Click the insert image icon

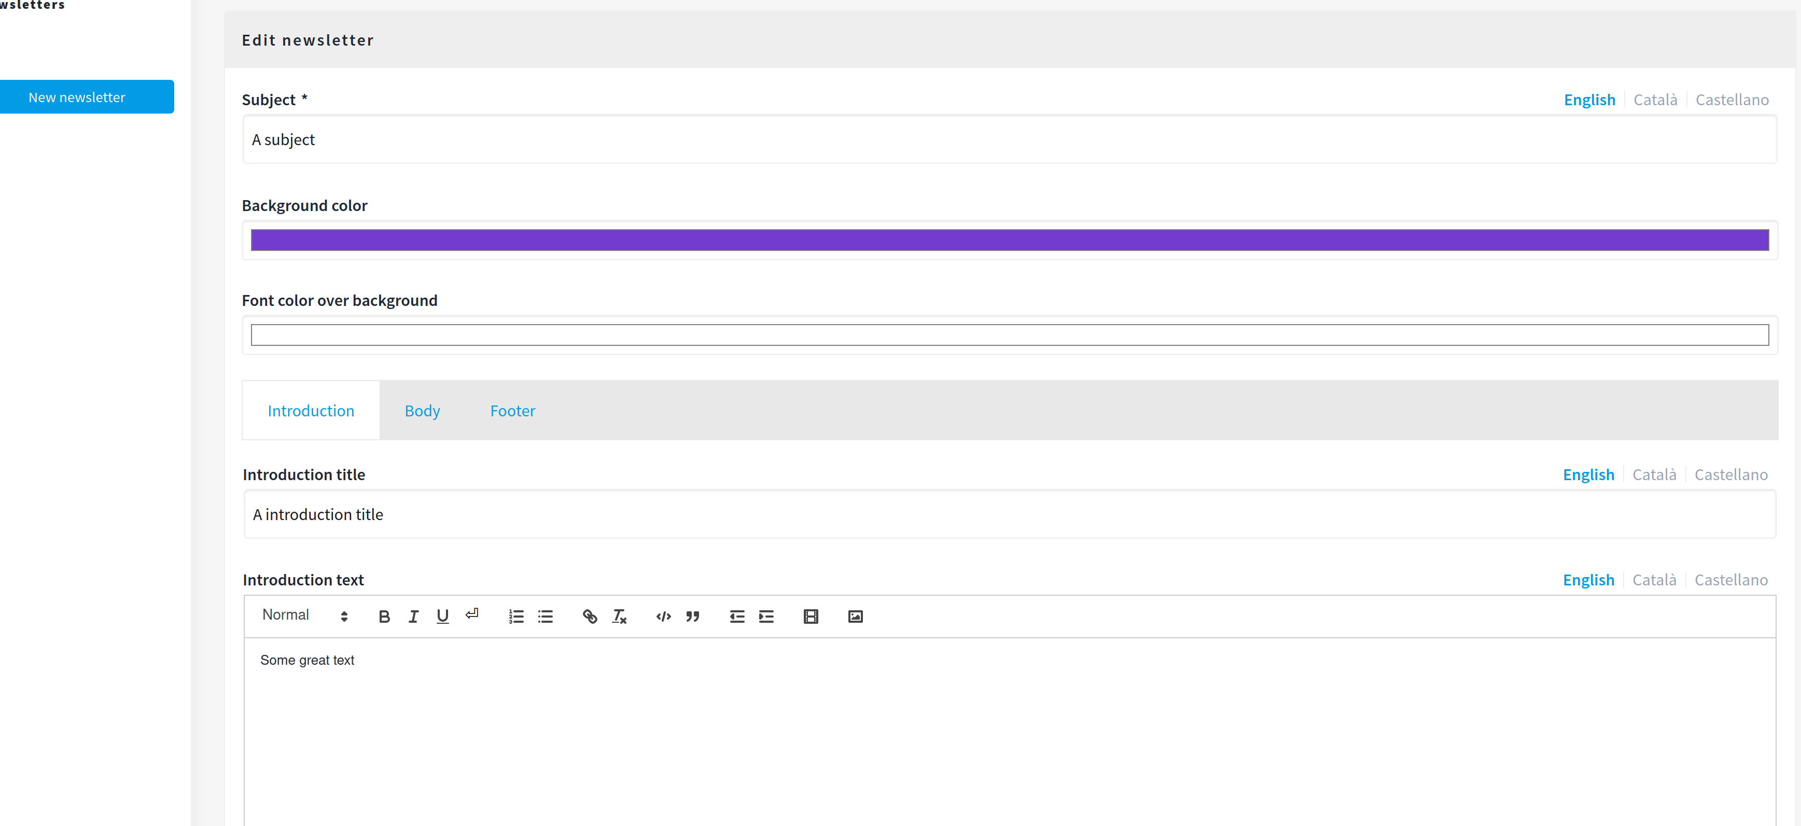(856, 617)
